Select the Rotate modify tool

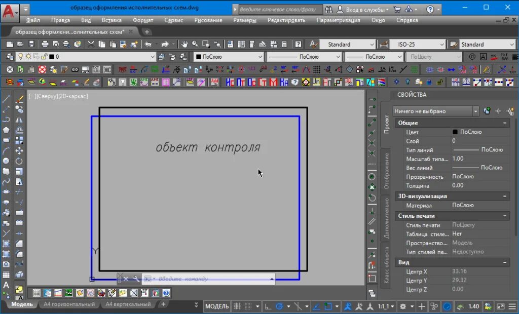[20, 161]
